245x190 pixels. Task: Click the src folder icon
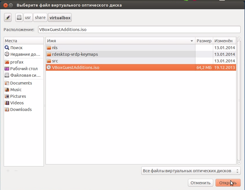pyautogui.click(x=49, y=61)
